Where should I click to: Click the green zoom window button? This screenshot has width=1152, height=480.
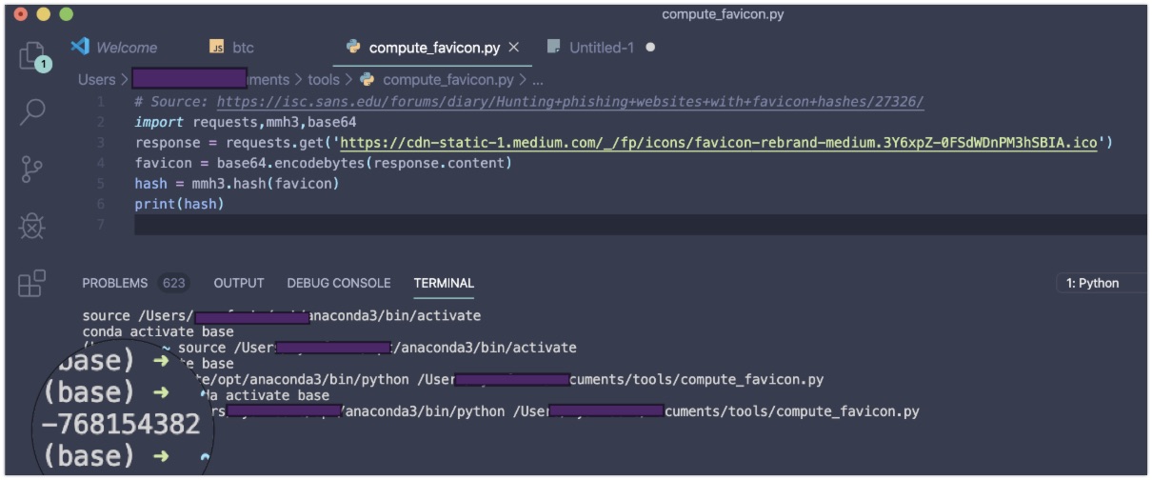coord(65,14)
